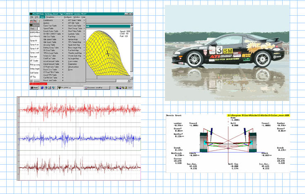Open the Configure menu

point(68,17)
